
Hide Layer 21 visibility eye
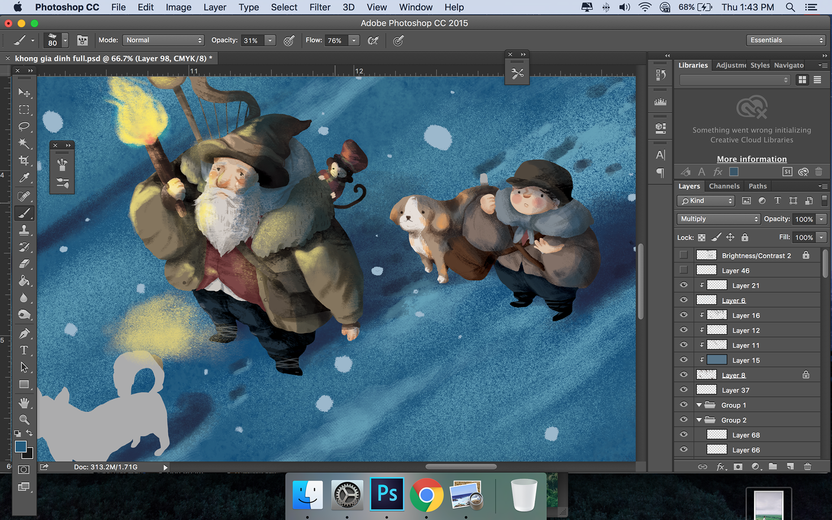(684, 285)
